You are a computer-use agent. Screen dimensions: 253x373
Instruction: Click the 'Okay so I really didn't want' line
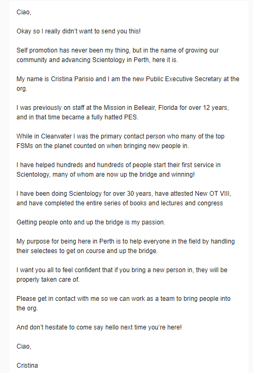(78, 31)
